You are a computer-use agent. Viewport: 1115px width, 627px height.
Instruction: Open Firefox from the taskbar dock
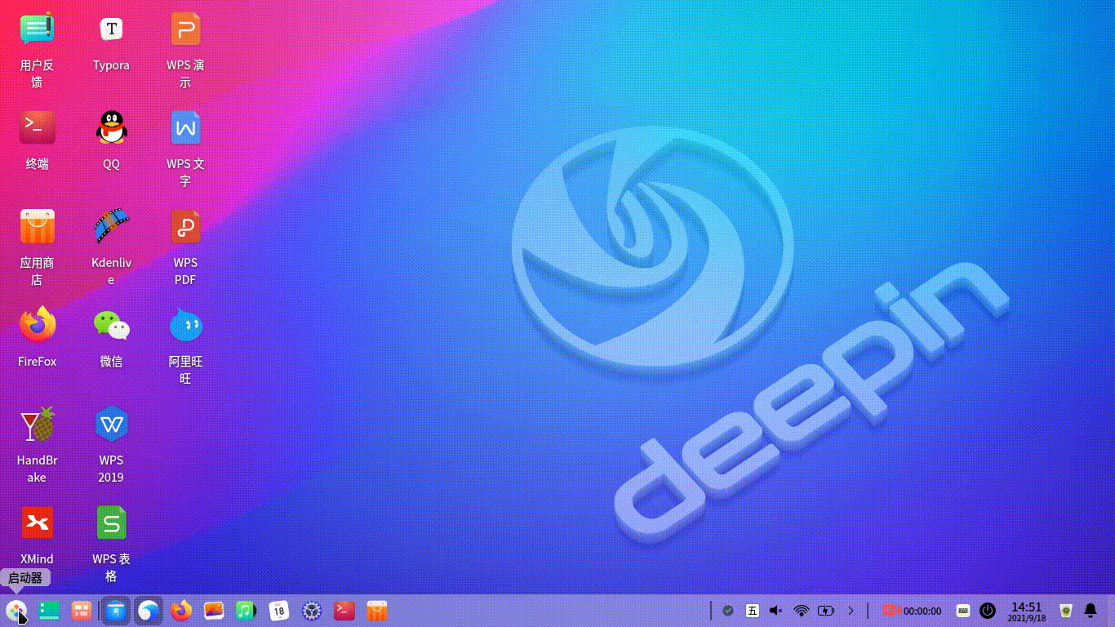point(181,610)
